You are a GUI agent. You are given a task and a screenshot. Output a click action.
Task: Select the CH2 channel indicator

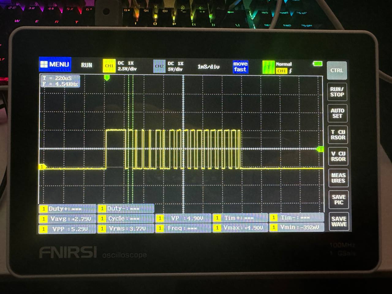pyautogui.click(x=159, y=66)
